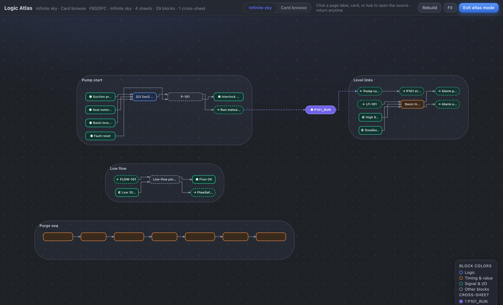Select the Suction pr... signal block

coord(100,97)
